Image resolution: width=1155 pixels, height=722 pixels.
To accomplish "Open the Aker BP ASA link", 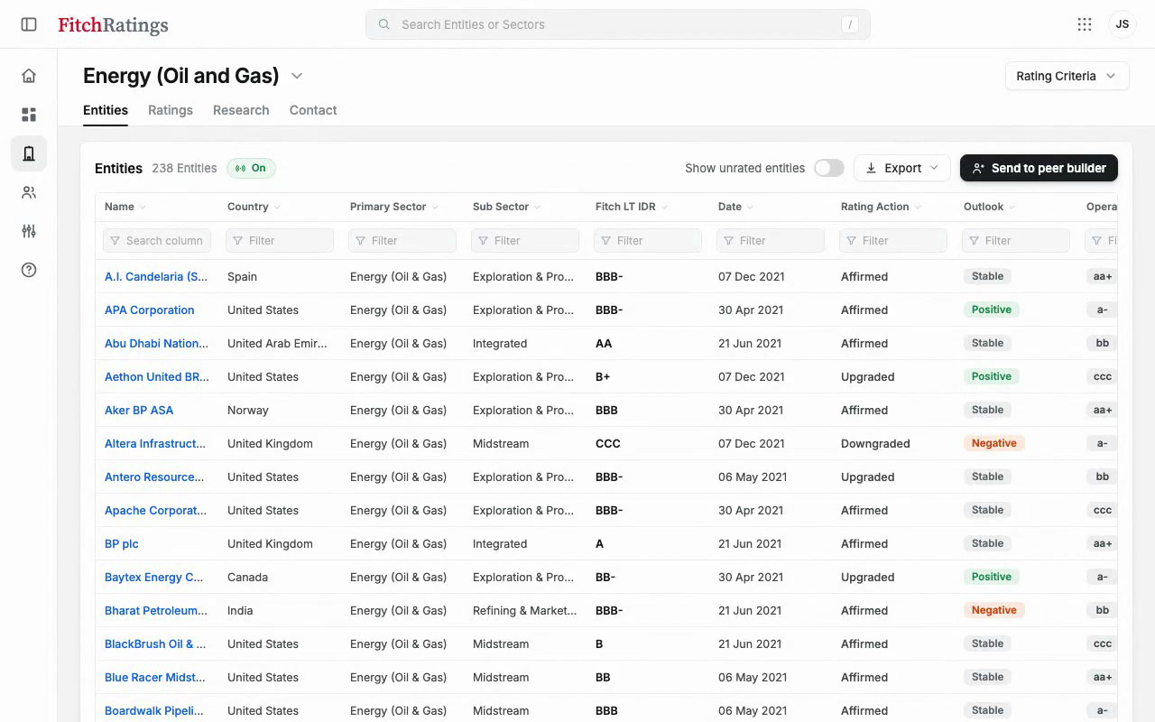I will click(139, 410).
